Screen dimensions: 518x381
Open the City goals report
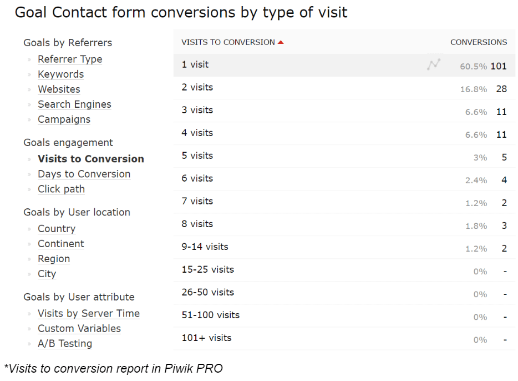point(47,274)
